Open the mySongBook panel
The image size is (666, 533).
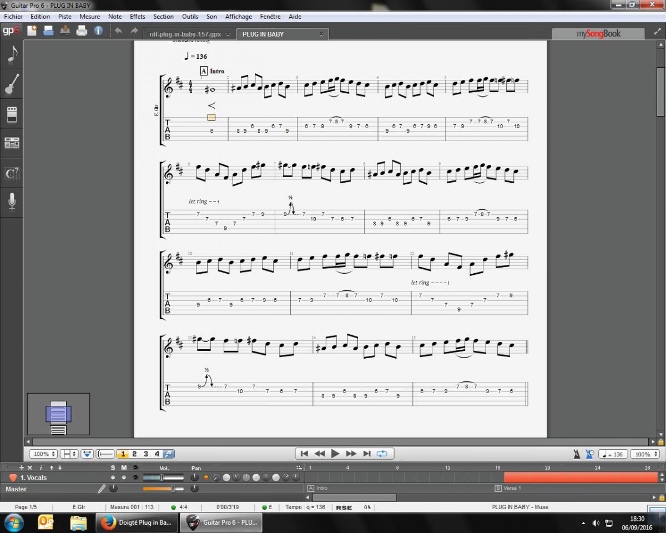pos(599,34)
